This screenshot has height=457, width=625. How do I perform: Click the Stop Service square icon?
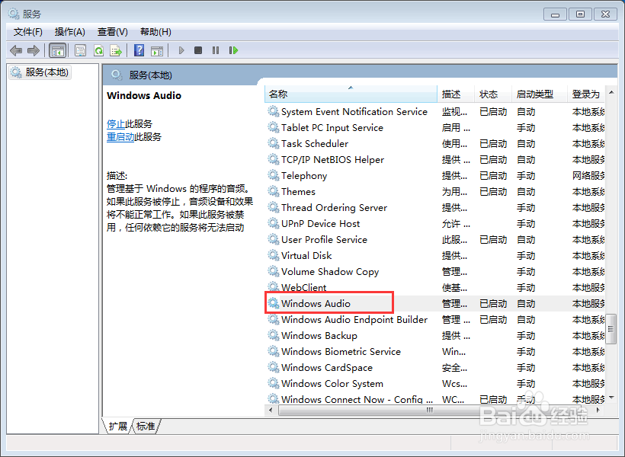coord(198,50)
